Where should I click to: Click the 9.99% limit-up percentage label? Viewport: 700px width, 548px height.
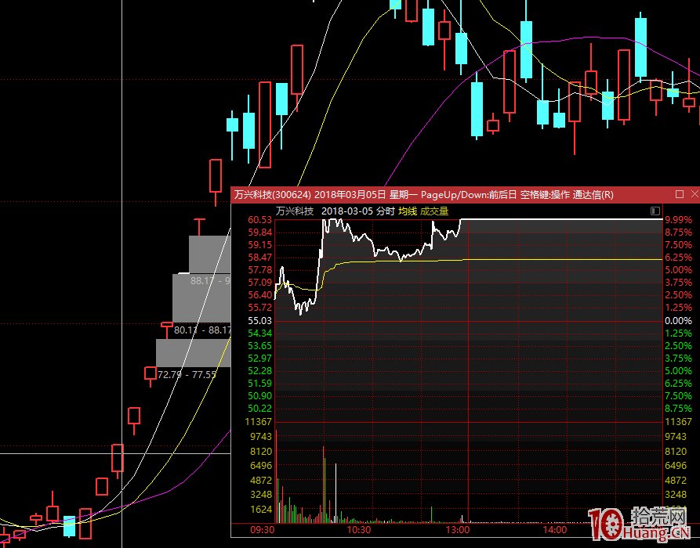tap(679, 220)
